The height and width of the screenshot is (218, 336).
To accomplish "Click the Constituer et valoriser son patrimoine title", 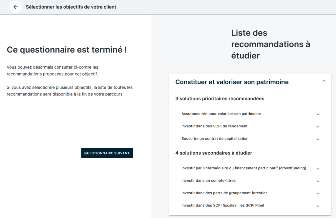I will [232, 82].
